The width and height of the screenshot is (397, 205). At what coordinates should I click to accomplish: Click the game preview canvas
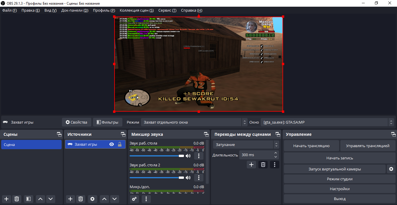(199, 64)
